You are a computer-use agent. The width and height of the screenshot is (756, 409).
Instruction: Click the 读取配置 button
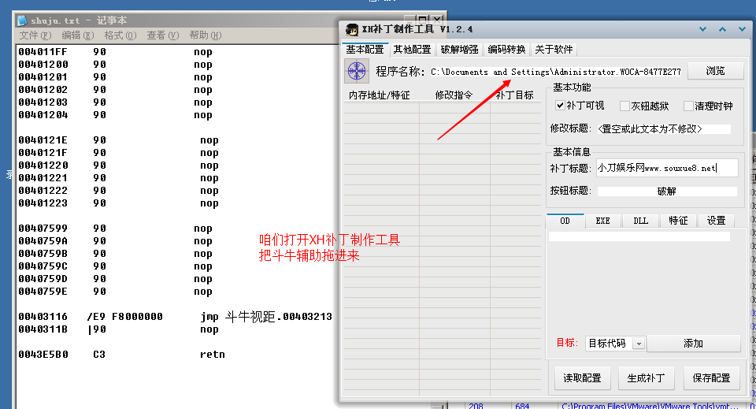coord(582,378)
